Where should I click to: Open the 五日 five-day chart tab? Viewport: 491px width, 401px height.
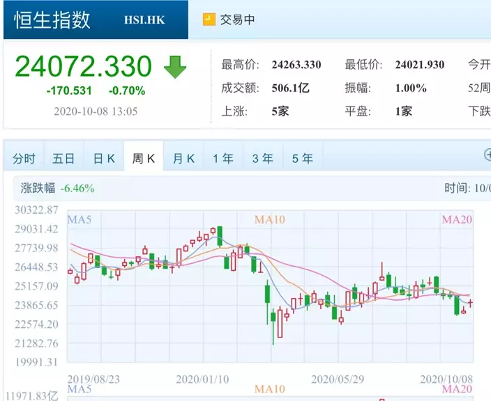tap(63, 159)
